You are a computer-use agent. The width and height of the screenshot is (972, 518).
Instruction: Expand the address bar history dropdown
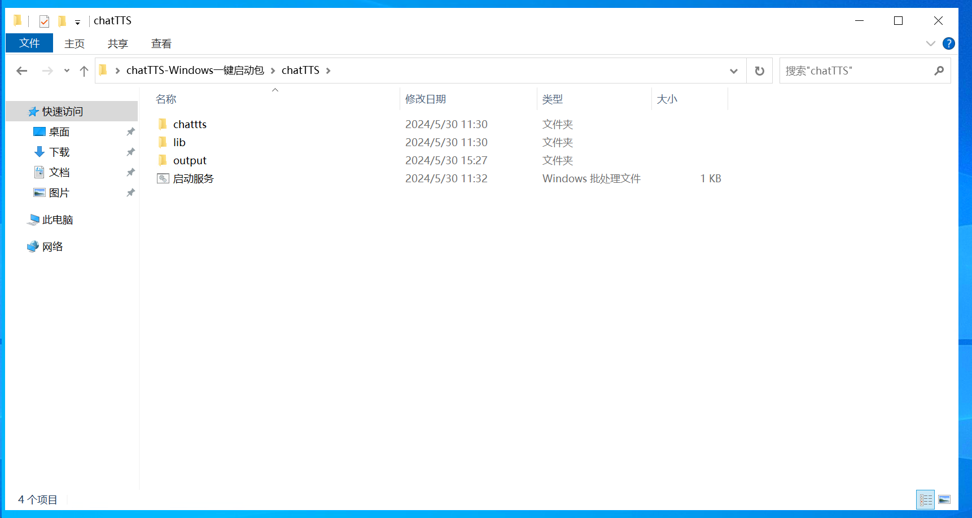coord(734,71)
